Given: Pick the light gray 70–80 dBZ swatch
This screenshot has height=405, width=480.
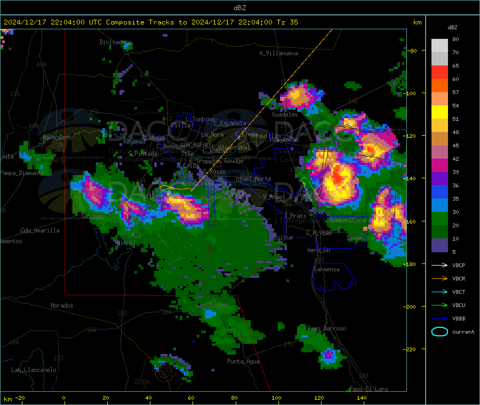Looking at the screenshot, I should [x=439, y=46].
